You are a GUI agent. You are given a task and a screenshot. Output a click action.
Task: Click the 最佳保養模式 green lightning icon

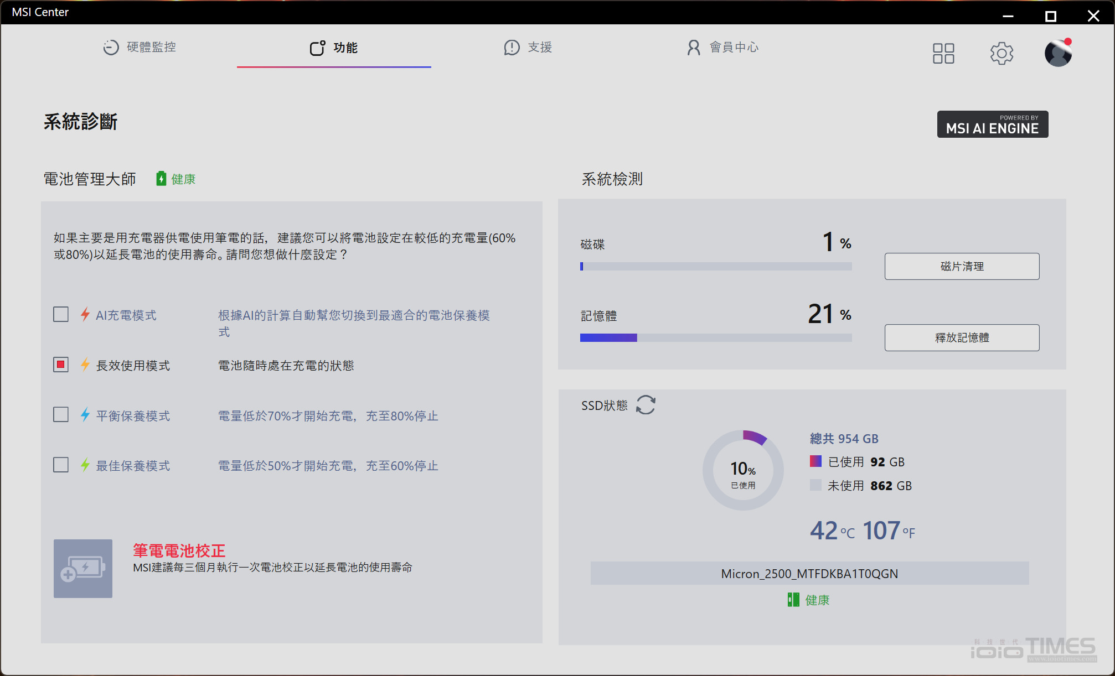[x=85, y=465]
